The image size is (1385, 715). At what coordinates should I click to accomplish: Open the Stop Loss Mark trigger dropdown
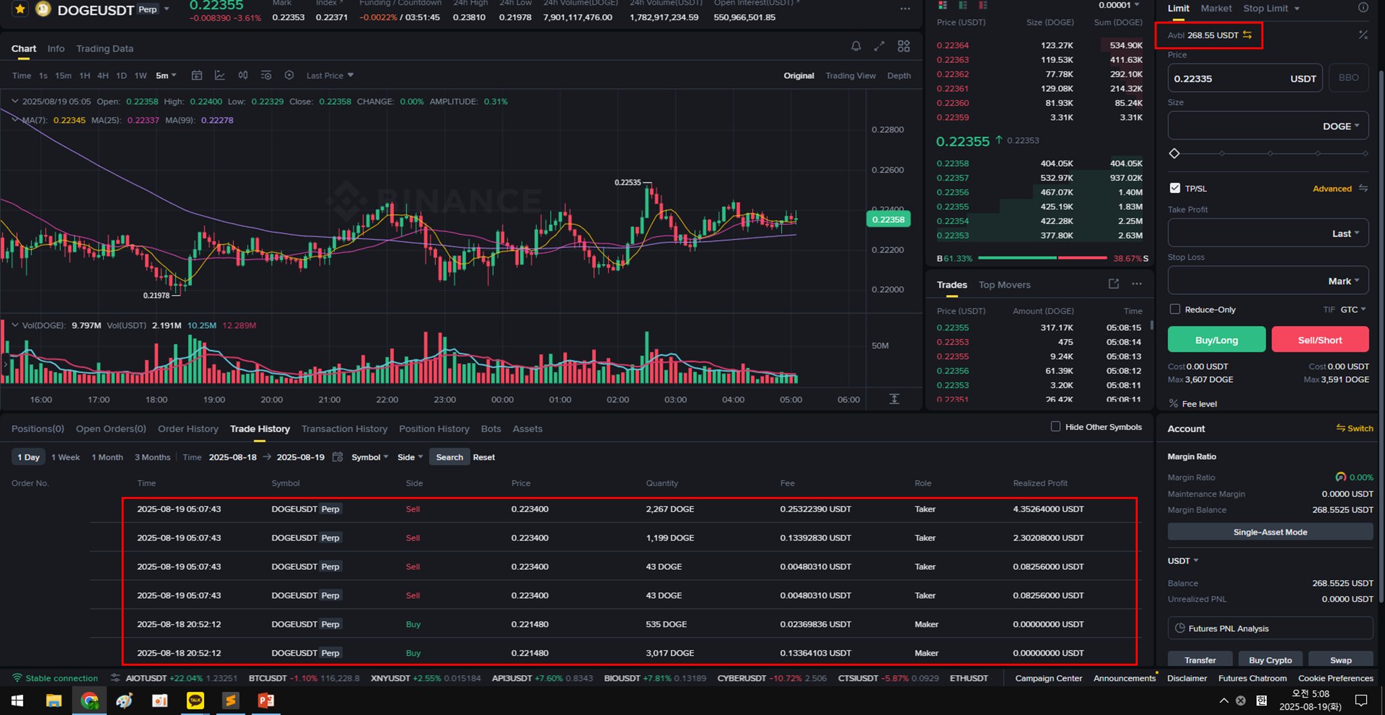coord(1344,281)
